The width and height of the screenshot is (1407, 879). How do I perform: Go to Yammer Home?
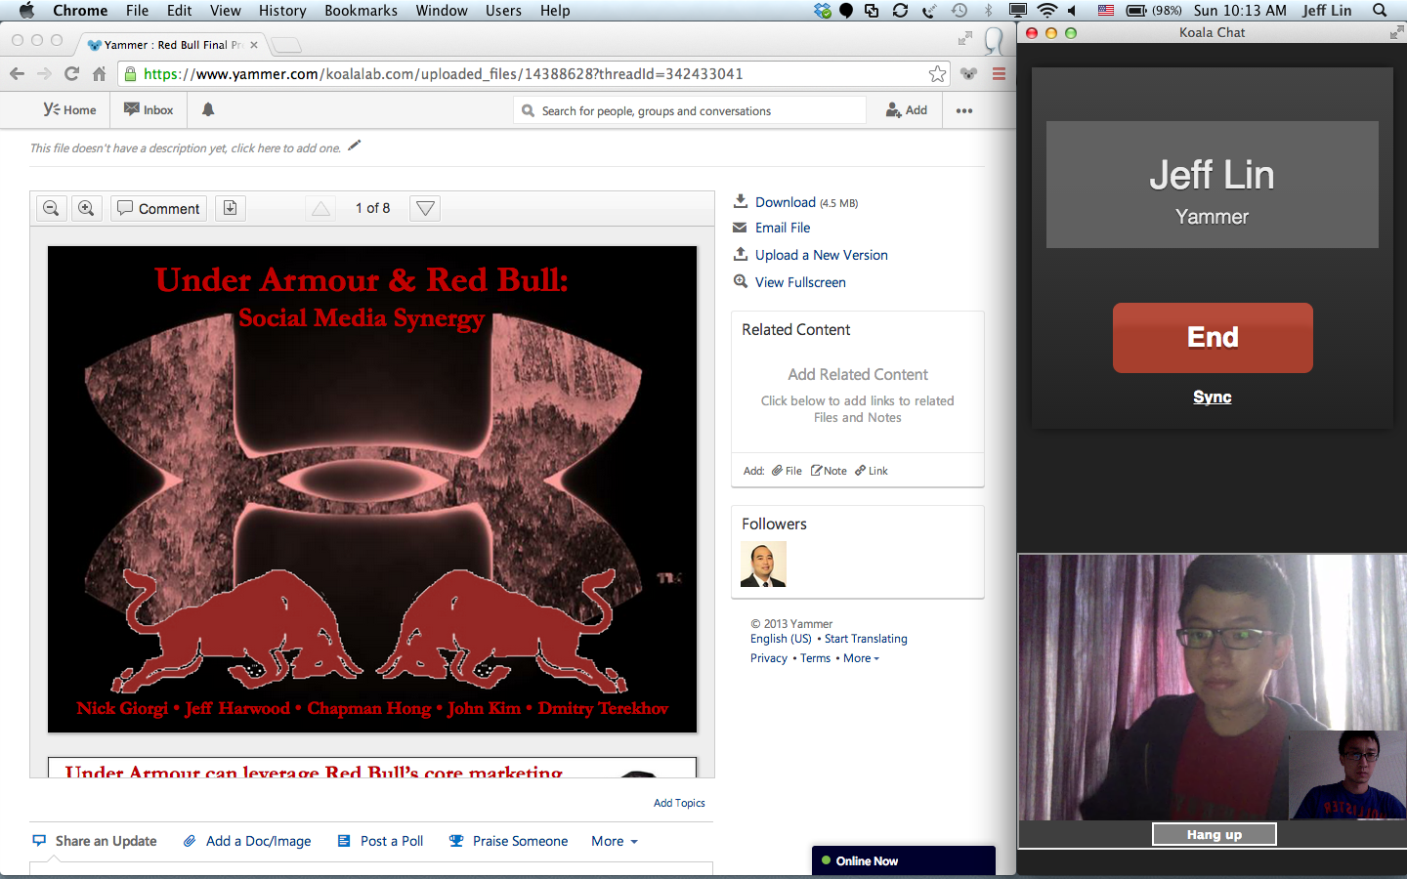coord(69,110)
